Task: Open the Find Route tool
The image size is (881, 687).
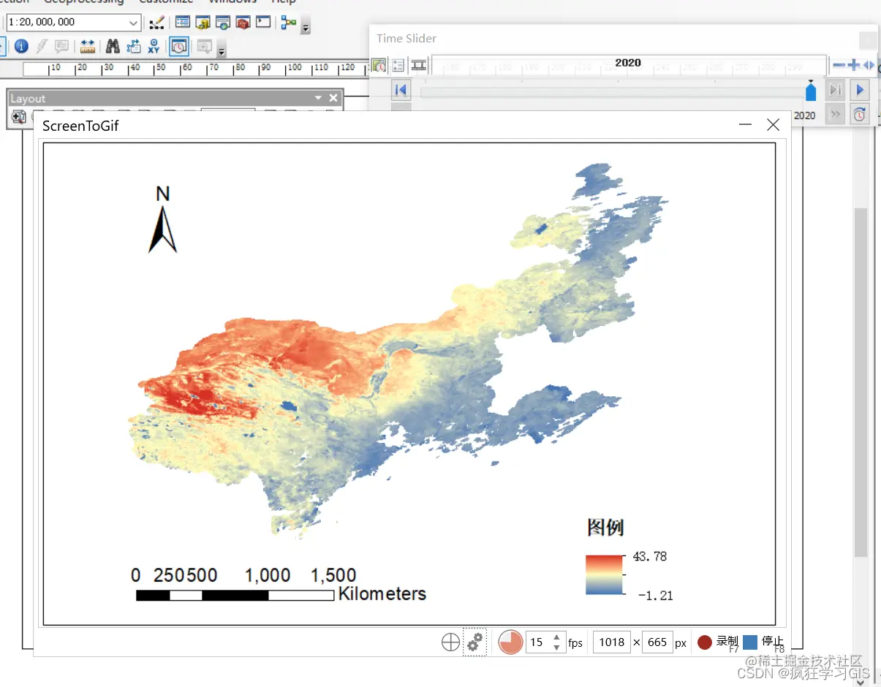Action: [x=133, y=47]
